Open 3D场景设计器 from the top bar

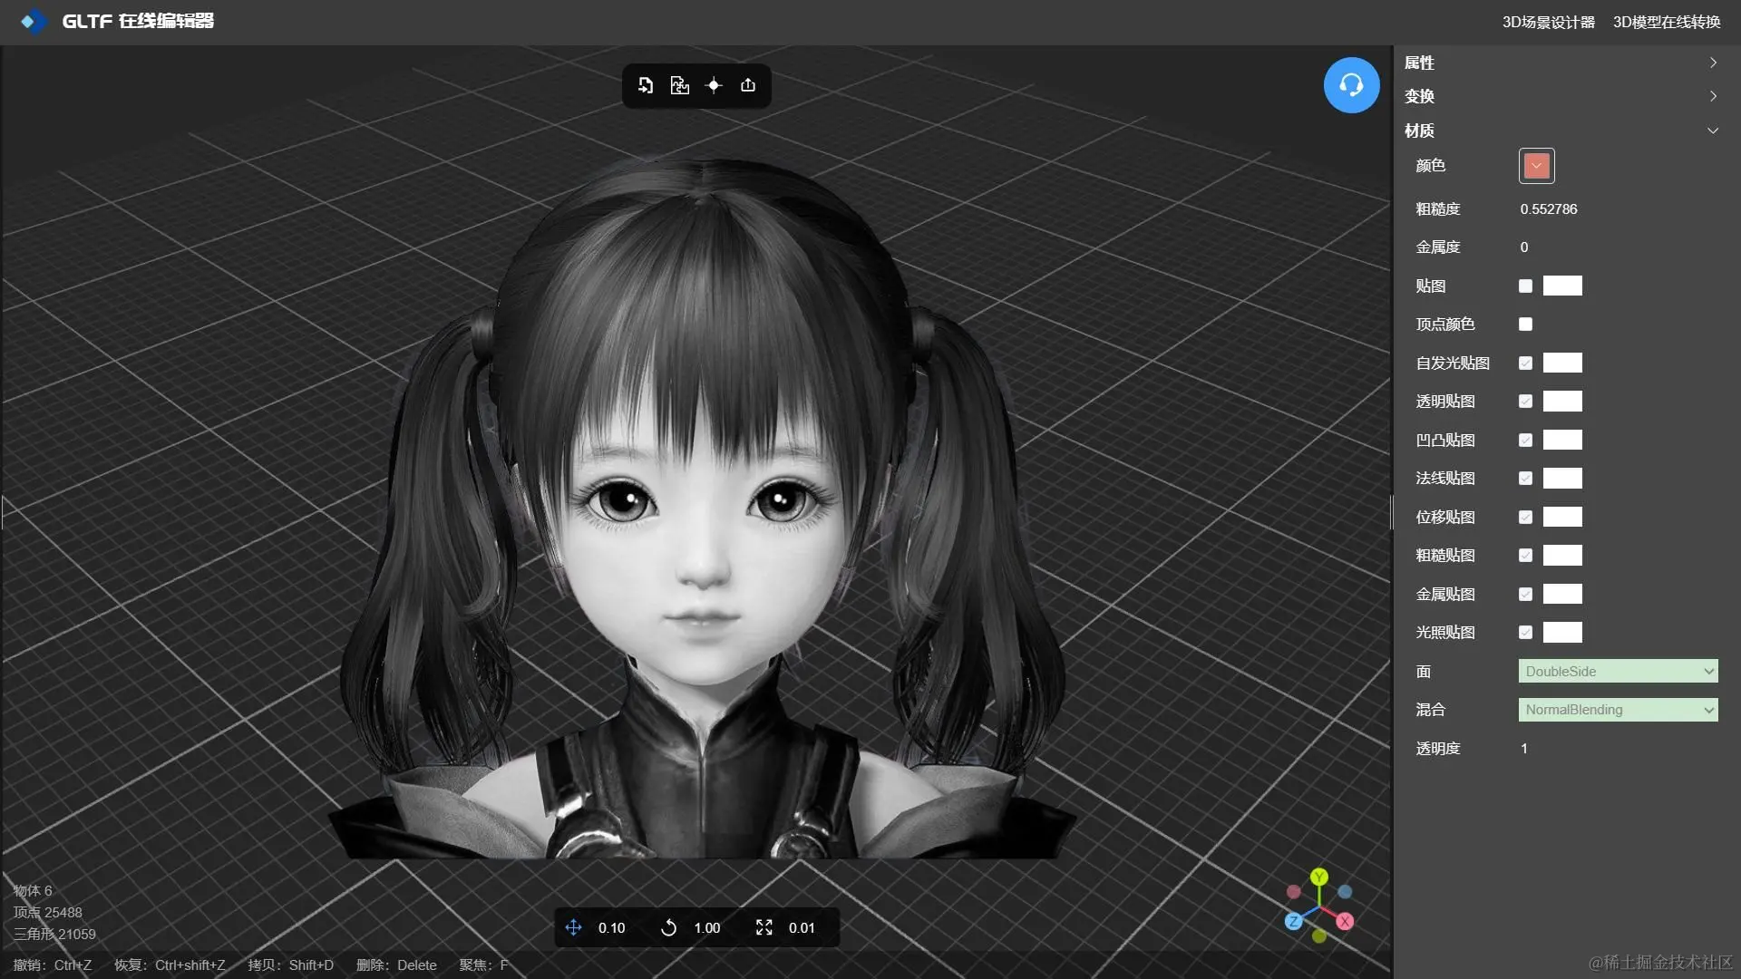tap(1548, 22)
